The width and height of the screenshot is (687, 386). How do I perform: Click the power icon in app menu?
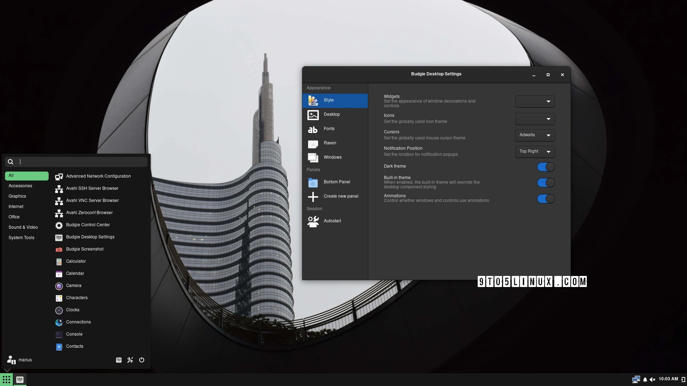(142, 360)
